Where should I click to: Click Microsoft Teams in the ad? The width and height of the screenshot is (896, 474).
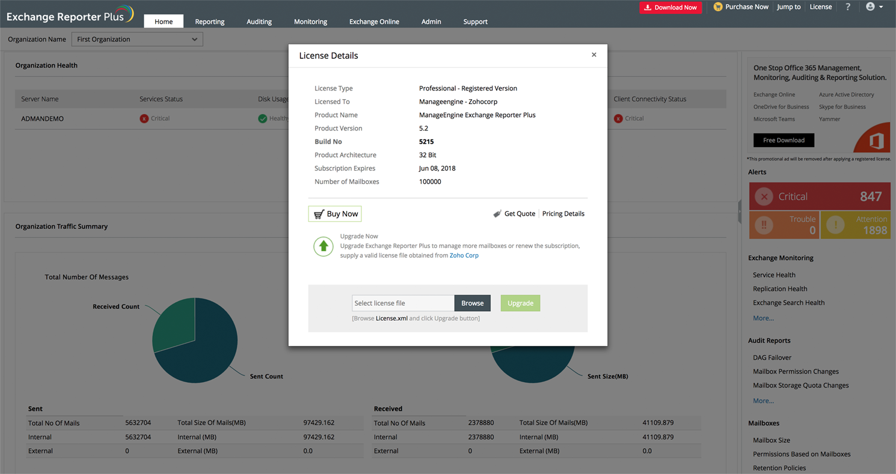pyautogui.click(x=774, y=119)
